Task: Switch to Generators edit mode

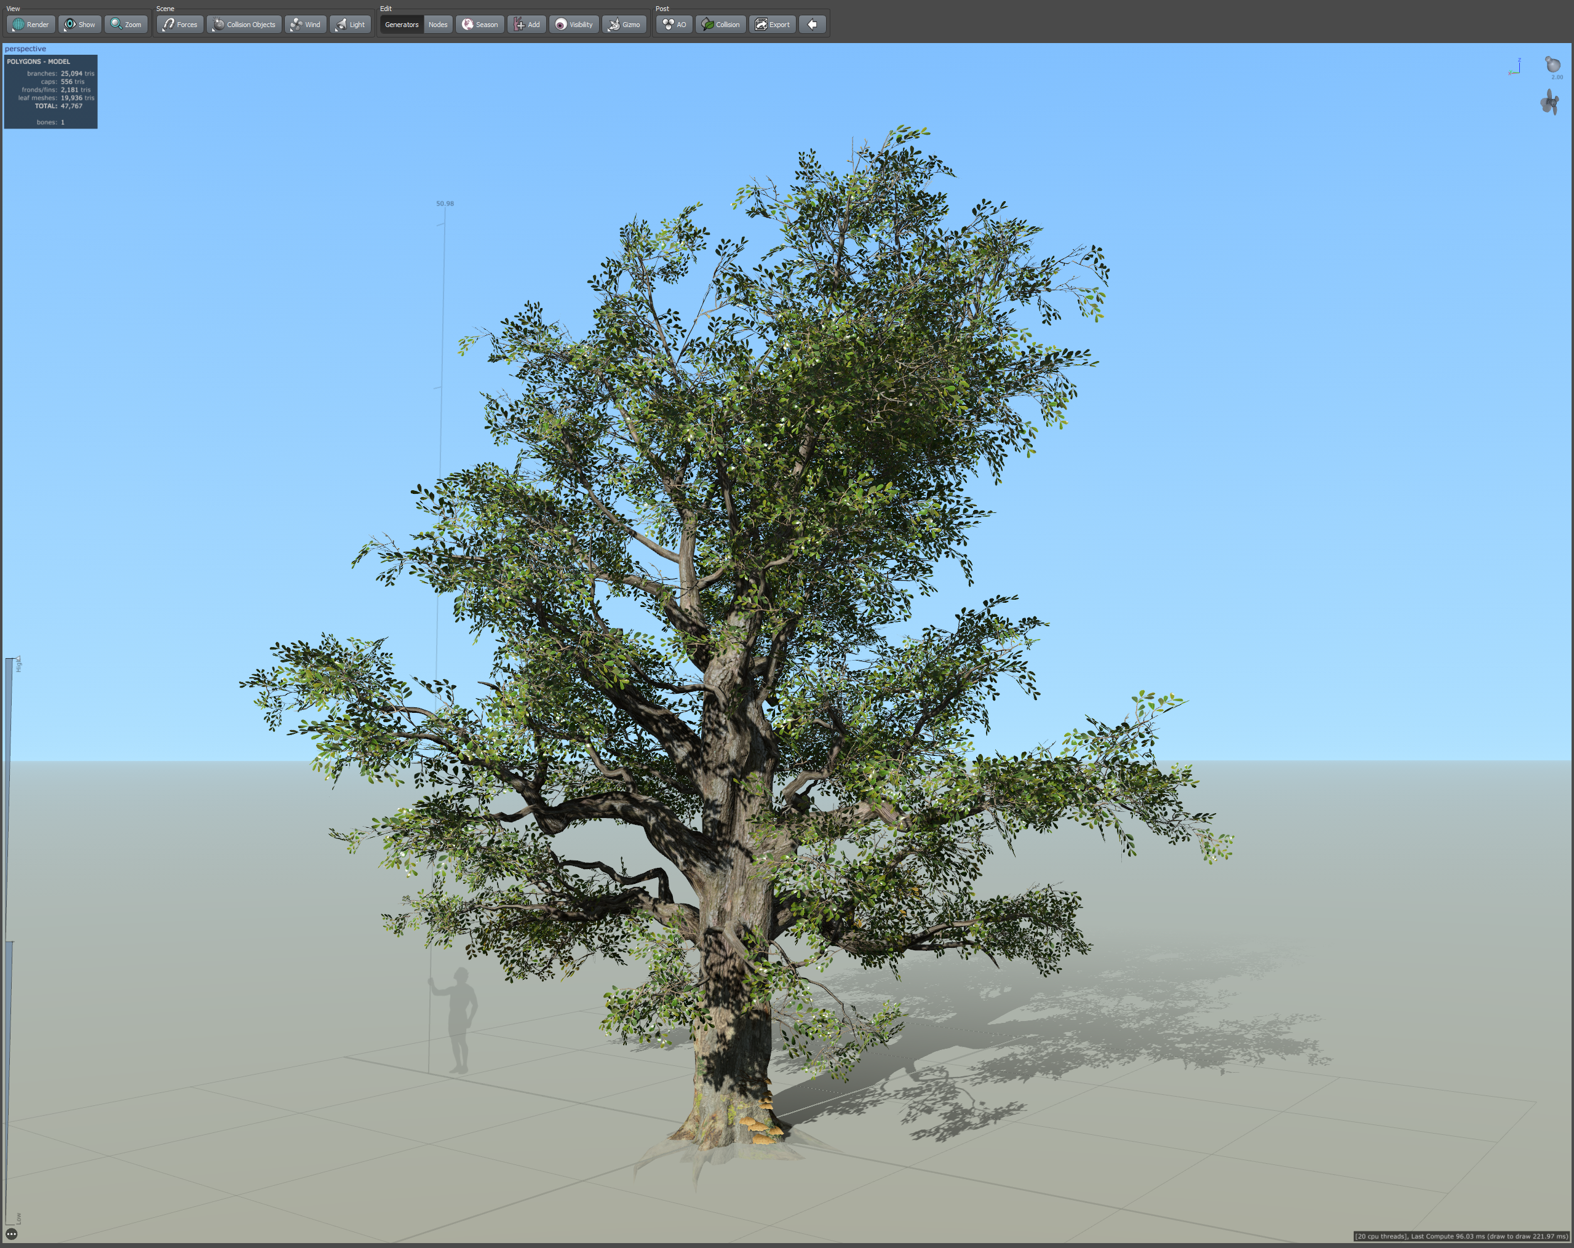Action: (402, 24)
